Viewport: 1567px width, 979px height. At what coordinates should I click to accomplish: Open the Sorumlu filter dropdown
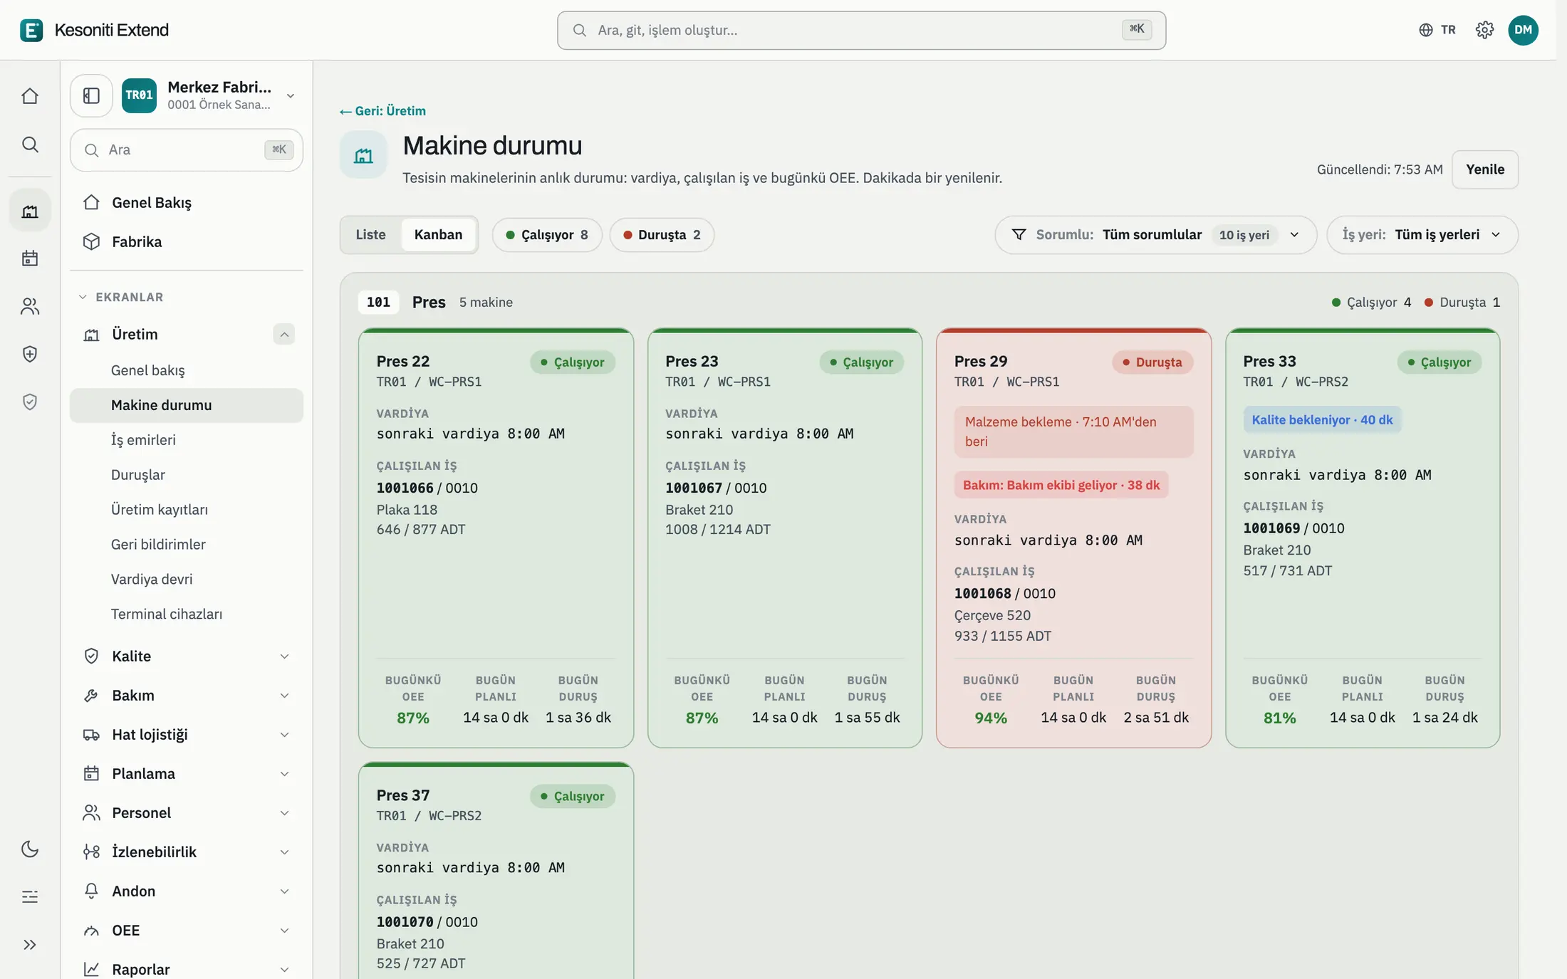tap(1155, 235)
